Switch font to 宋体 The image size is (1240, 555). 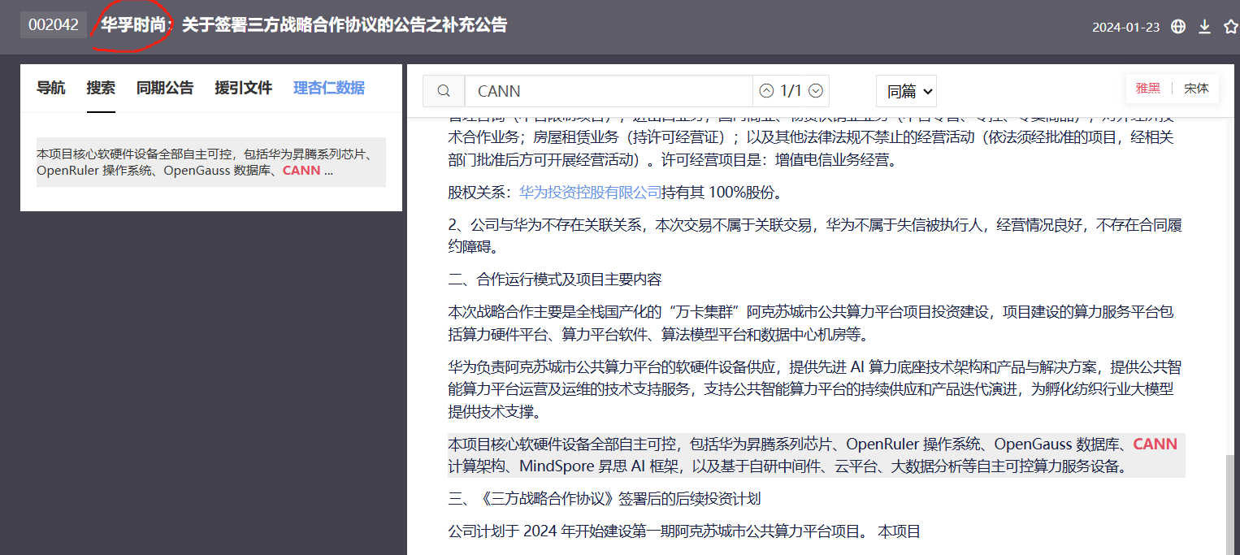1196,89
